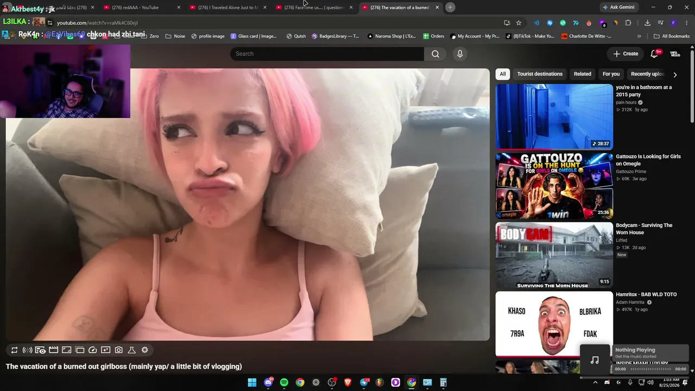Open Spotify from the taskbar

click(284, 382)
